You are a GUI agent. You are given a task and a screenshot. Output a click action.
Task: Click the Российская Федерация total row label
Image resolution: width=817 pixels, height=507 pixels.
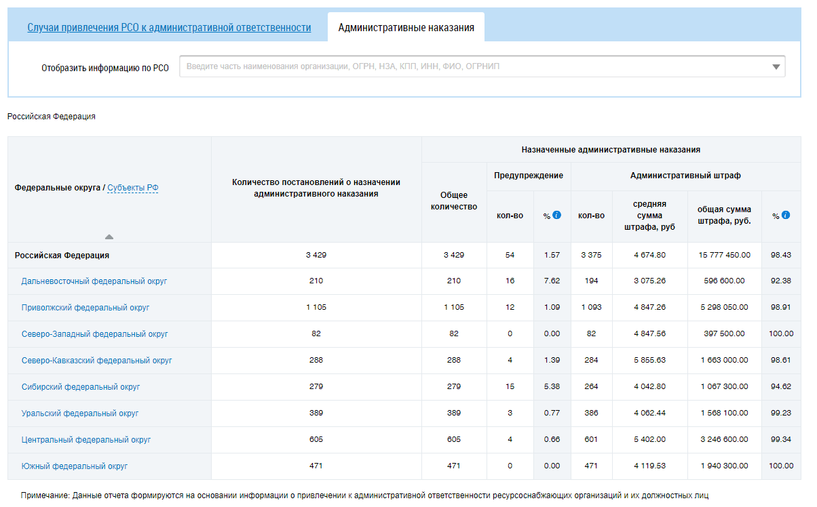(62, 256)
